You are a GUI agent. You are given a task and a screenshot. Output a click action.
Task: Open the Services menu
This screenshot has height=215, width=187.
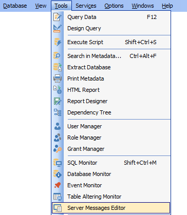(86, 6)
